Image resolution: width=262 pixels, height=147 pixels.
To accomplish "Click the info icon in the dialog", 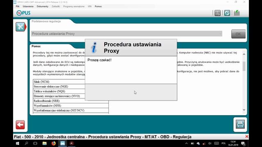I will click(94, 47).
